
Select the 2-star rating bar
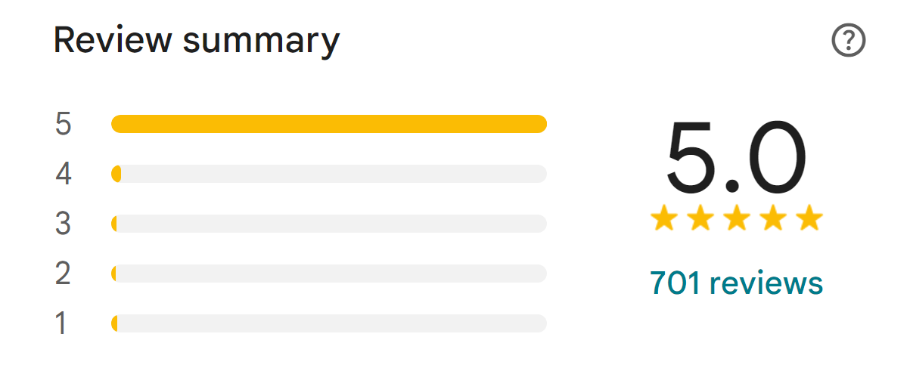pyautogui.click(x=329, y=274)
